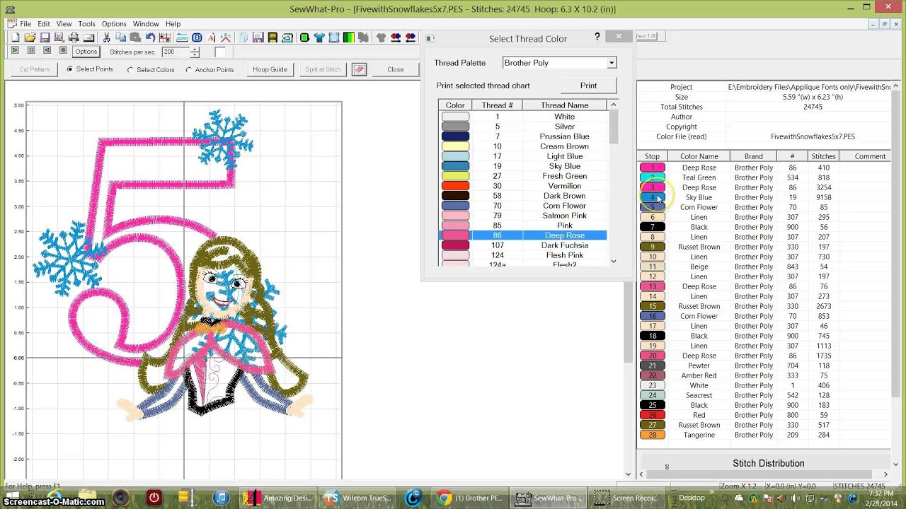Open Wilcom TrueSizer from the taskbar
The height and width of the screenshot is (509, 906).
click(x=357, y=498)
